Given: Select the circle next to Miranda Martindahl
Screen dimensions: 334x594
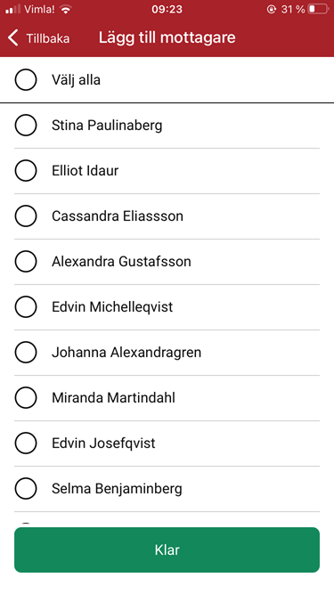Looking at the screenshot, I should pyautogui.click(x=26, y=398).
